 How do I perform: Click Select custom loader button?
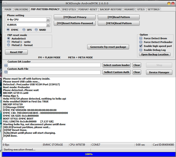coord(117,65)
